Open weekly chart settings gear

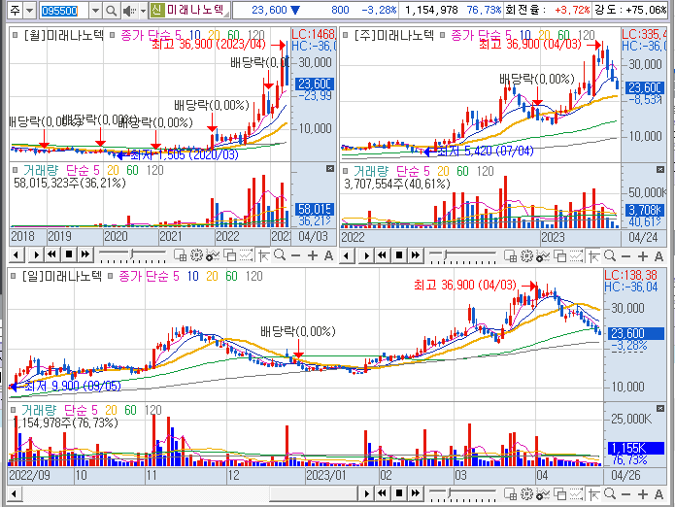coord(526,256)
